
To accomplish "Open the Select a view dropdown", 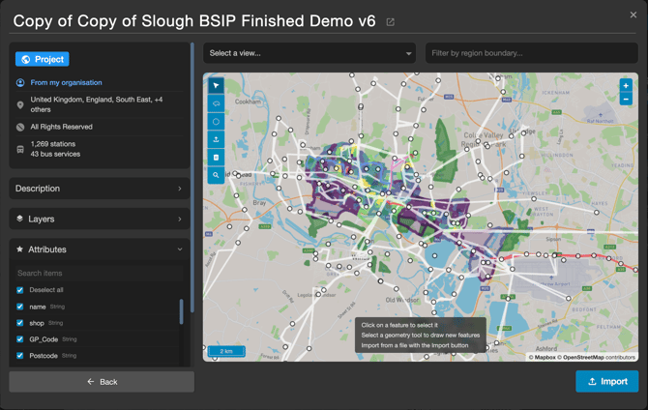I will tap(309, 53).
